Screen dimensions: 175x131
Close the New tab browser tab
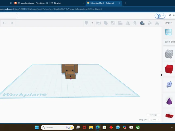pyautogui.click(x=83, y=3)
